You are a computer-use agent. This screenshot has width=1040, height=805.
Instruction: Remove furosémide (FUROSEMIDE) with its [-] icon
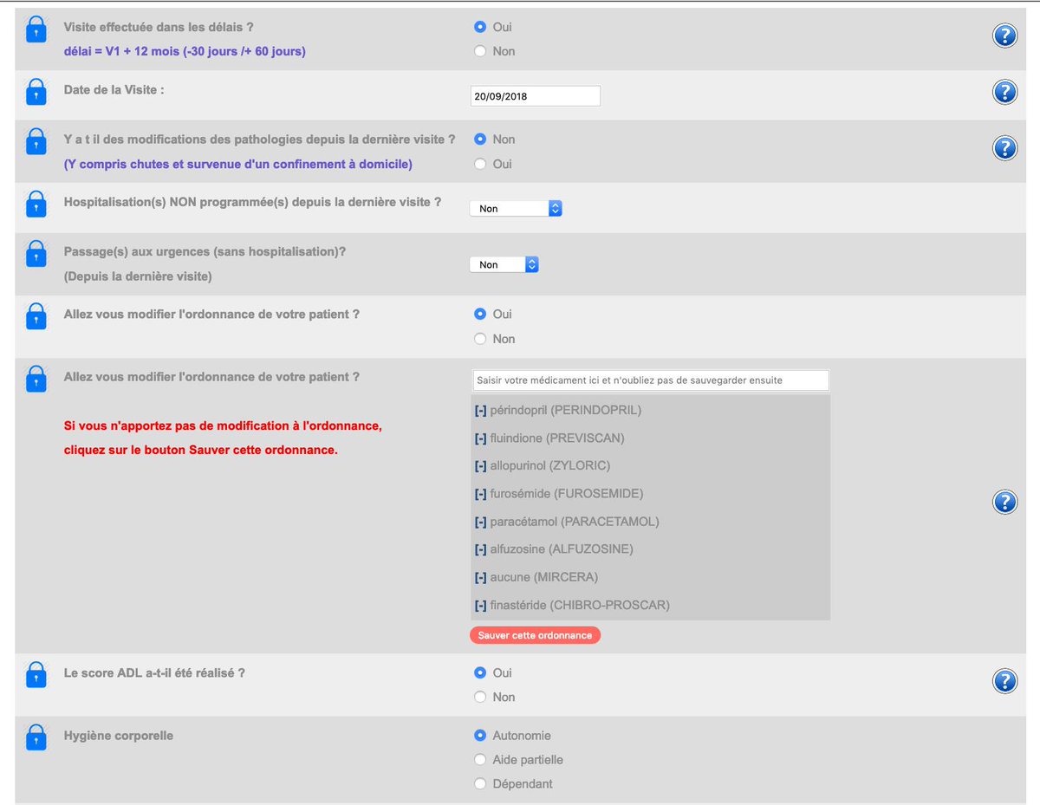(480, 494)
